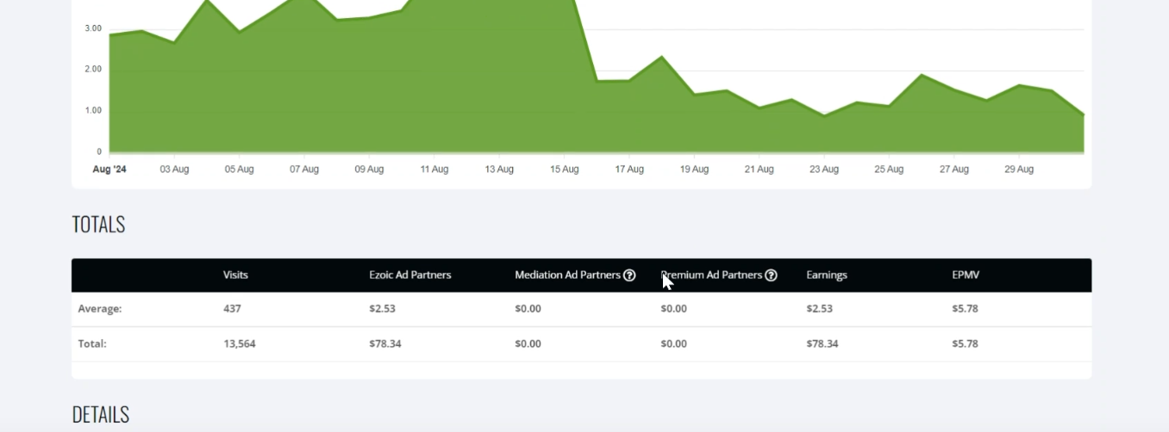Select the Aug '24 axis label
The height and width of the screenshot is (432, 1169).
(109, 170)
